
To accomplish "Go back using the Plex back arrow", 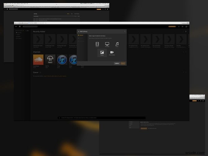I will click(x=16, y=26).
